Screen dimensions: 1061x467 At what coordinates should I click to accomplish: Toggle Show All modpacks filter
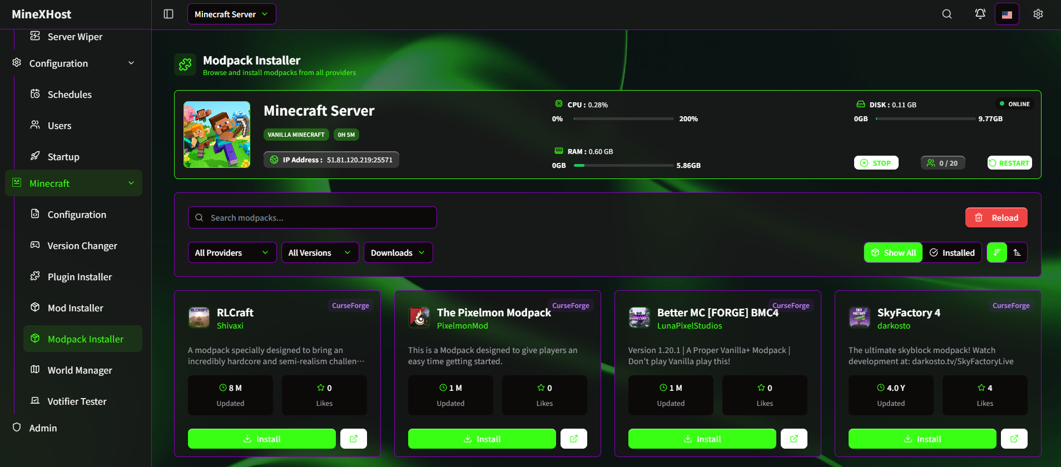(x=893, y=252)
